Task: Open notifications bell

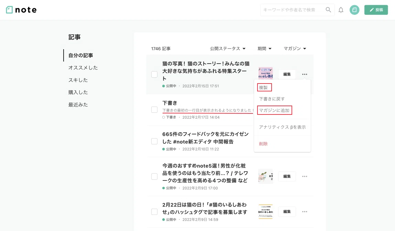Action: [341, 10]
